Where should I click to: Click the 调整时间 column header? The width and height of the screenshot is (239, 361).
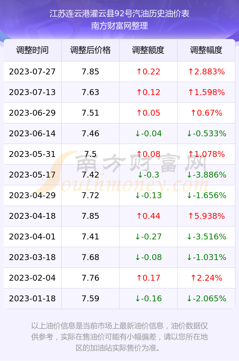pos(32,50)
